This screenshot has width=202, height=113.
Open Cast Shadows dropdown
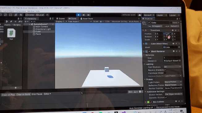click(172, 67)
